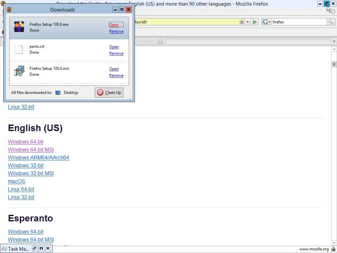337x253 pixels.
Task: Select the Firefox Setup 100.0.exe installer icon
Action: (x=19, y=27)
